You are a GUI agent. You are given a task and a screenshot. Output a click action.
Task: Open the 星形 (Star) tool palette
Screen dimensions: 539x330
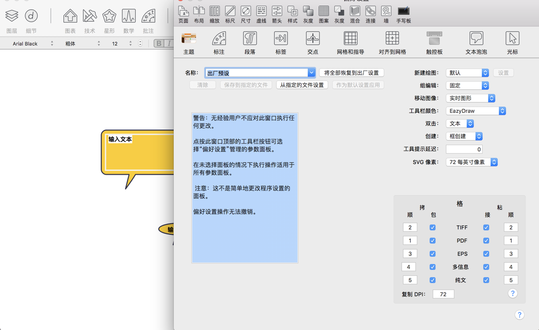pyautogui.click(x=109, y=21)
